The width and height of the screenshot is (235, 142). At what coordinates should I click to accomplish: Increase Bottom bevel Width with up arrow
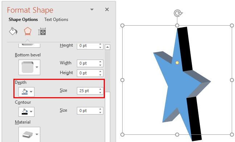tap(100, 61)
